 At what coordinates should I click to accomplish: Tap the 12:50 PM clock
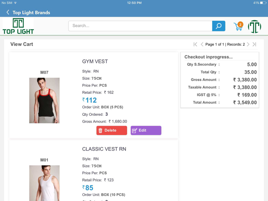[134, 3]
